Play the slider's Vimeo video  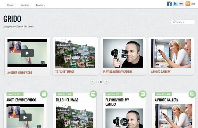pos(27,53)
